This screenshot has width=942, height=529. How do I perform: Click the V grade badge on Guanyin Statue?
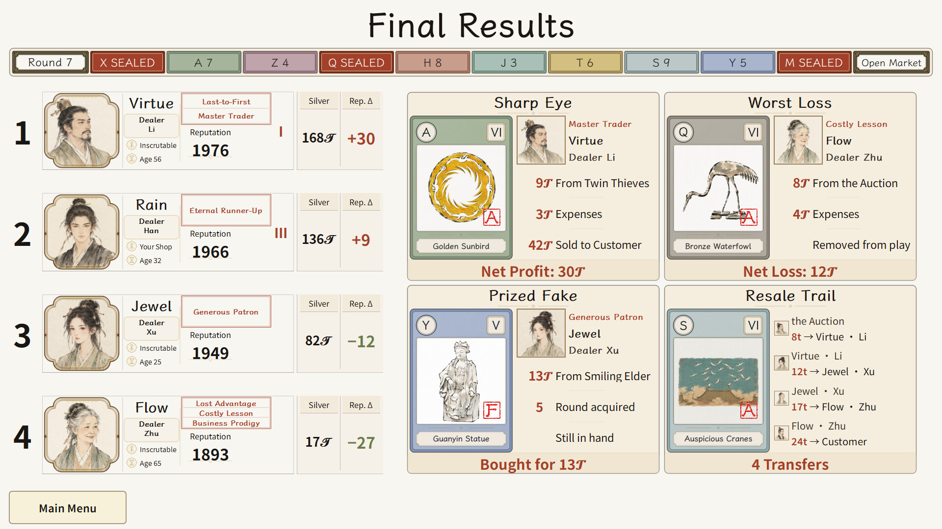tap(496, 325)
